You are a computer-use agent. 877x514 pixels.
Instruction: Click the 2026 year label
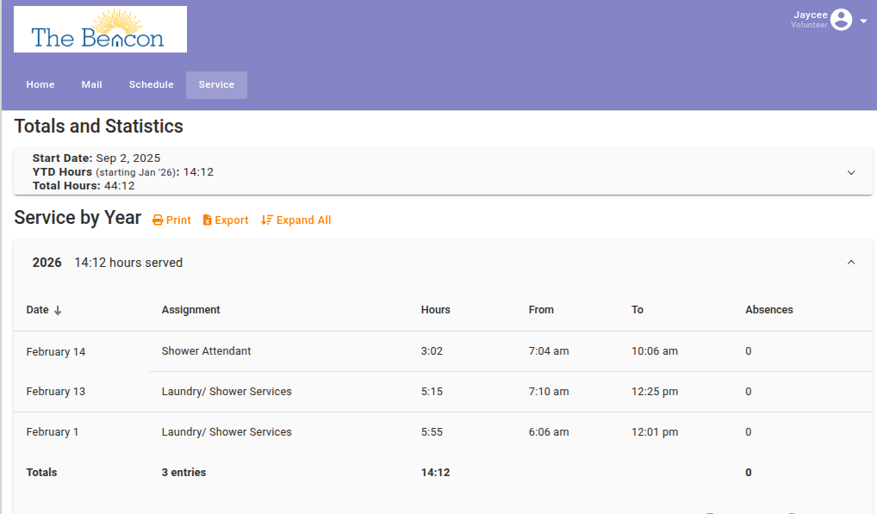(x=47, y=263)
